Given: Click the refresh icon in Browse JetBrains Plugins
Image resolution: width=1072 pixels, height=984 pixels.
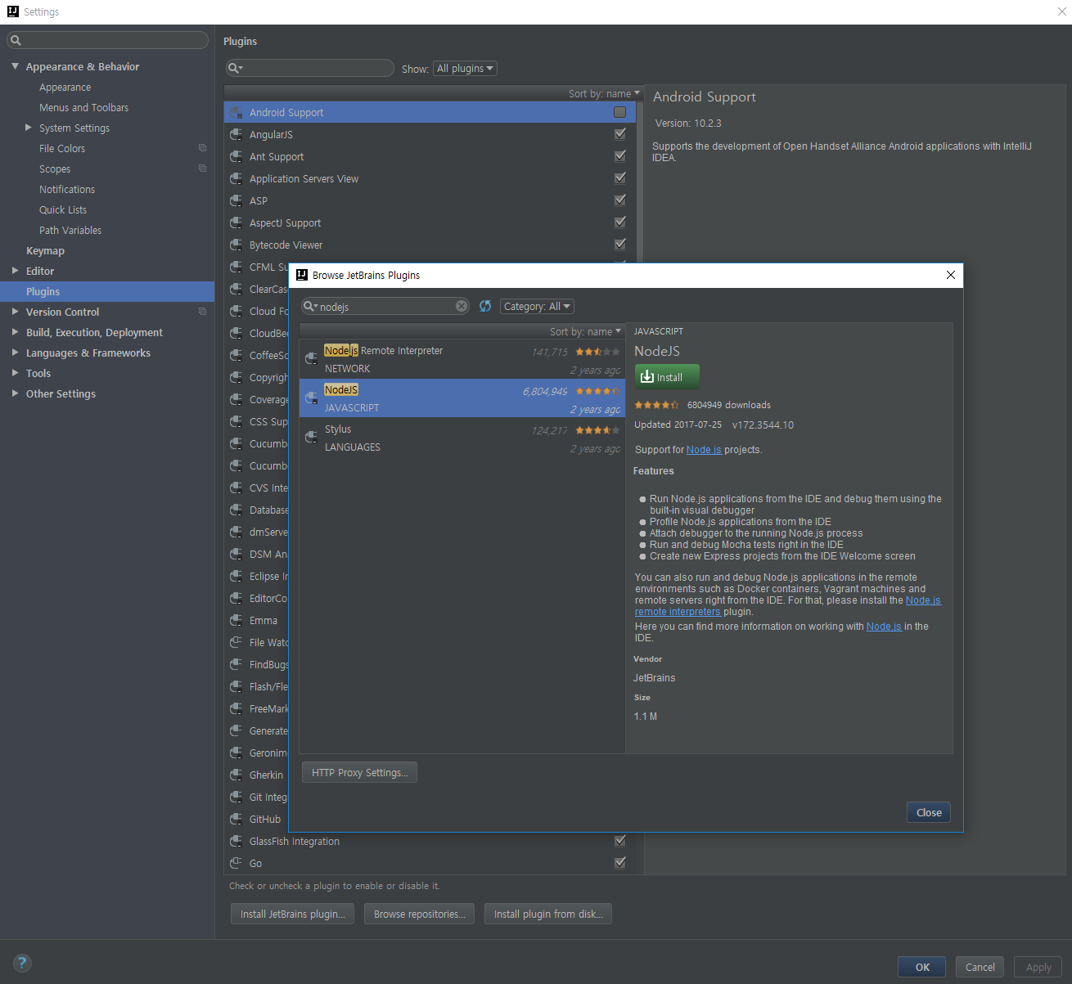Looking at the screenshot, I should tap(485, 306).
